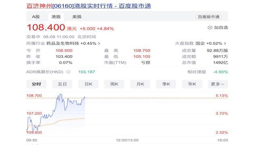Screen dimensions: 258x145
Task: Click the ADR price value 103.187
Action: click(x=87, y=72)
